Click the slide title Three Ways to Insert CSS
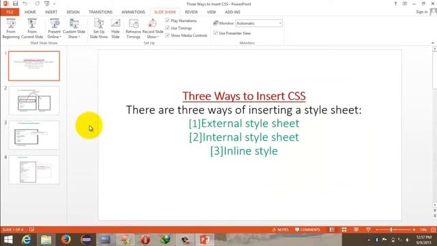The height and width of the screenshot is (246, 437). [x=244, y=96]
